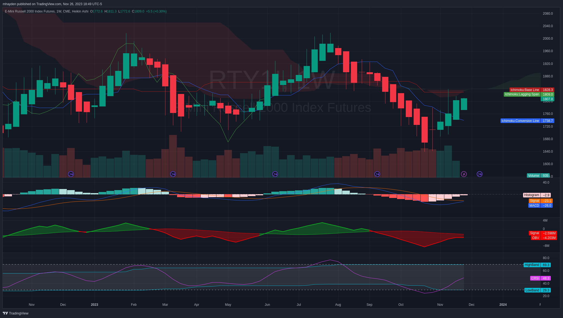
Task: Click the HighBand label tag
Action: click(532, 265)
